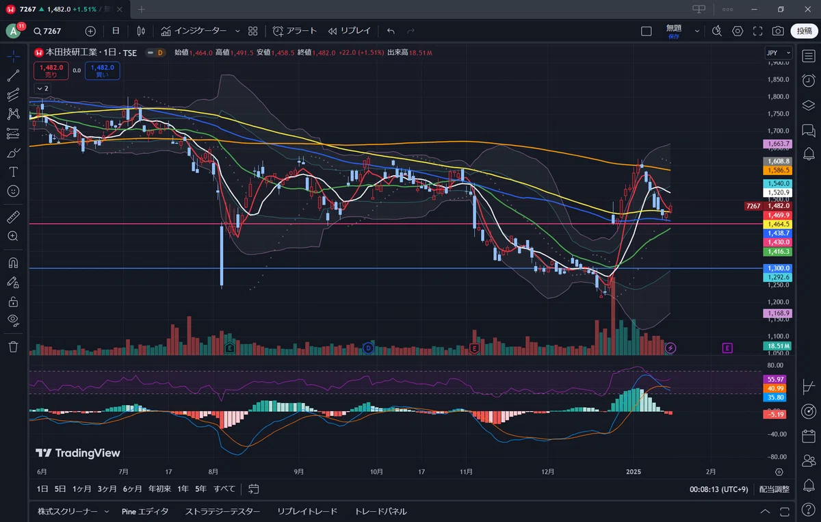Select the 年初来 date range

tap(159, 488)
